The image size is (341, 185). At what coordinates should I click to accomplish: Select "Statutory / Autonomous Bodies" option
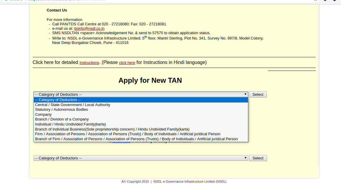61,109
